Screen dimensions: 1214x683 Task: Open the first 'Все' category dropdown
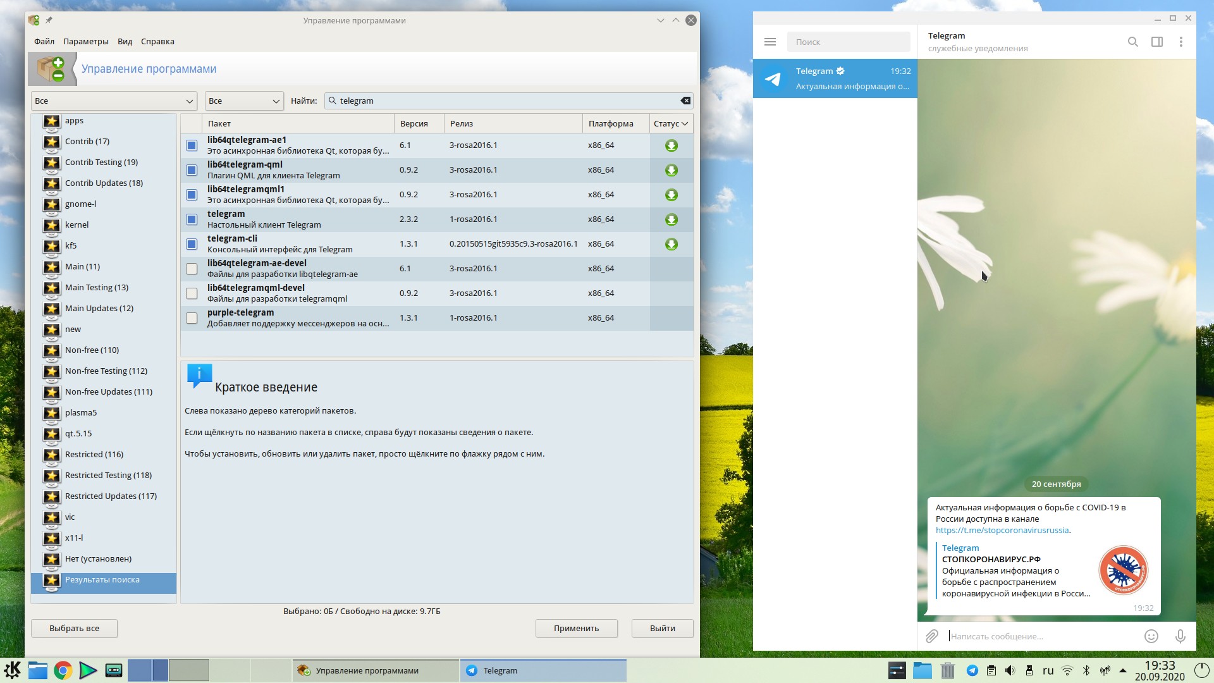pos(114,101)
